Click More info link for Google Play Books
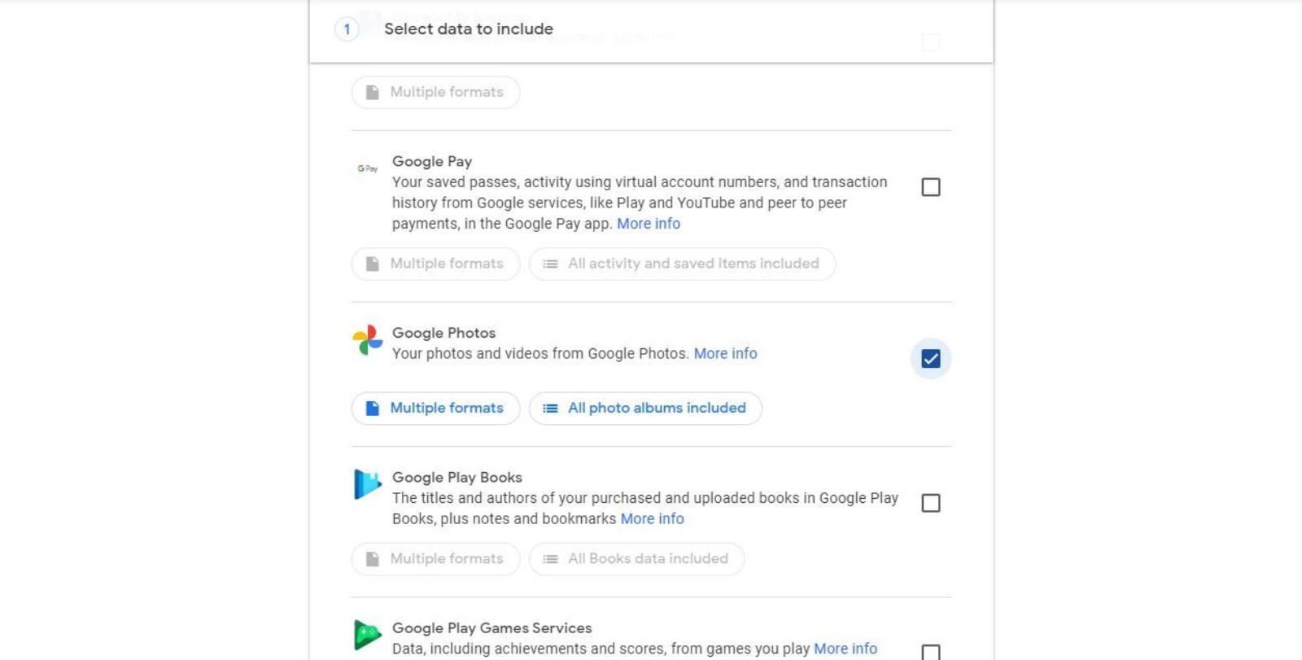 pyautogui.click(x=652, y=518)
